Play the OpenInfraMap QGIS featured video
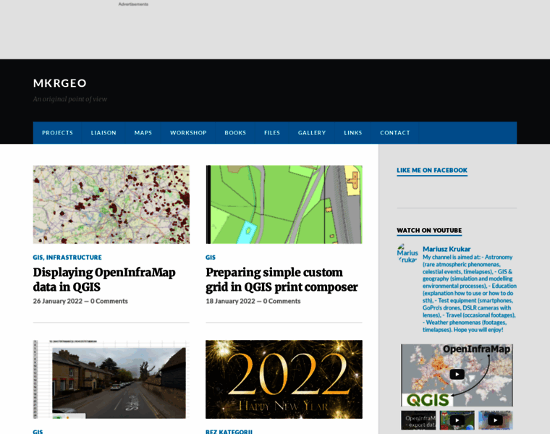 457,375
